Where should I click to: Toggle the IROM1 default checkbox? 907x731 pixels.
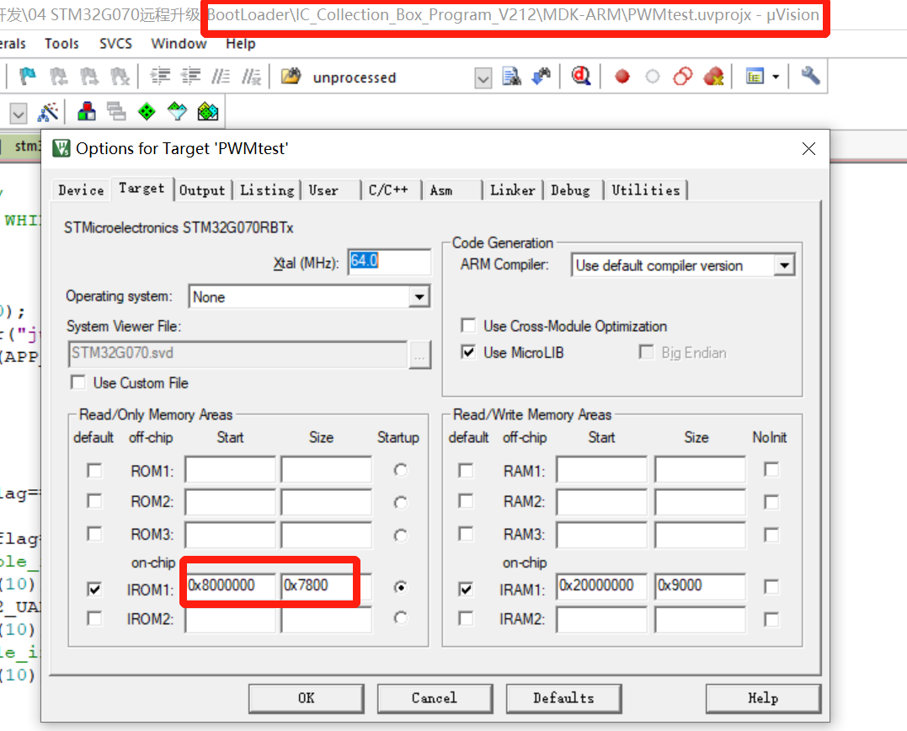coord(94,589)
